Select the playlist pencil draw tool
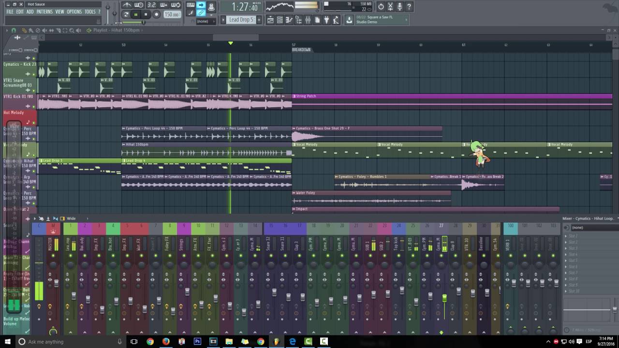This screenshot has height=348, width=619. tap(24, 30)
